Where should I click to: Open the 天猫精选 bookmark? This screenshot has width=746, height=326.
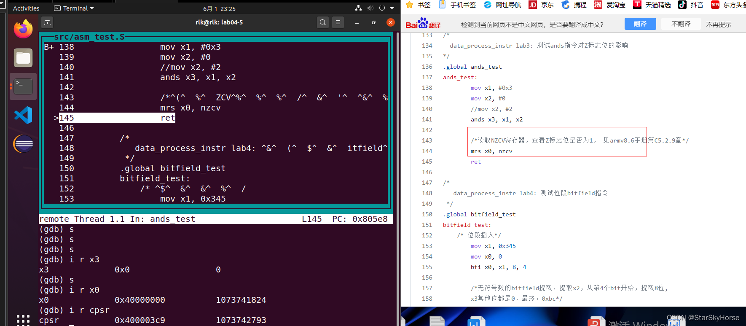point(652,5)
